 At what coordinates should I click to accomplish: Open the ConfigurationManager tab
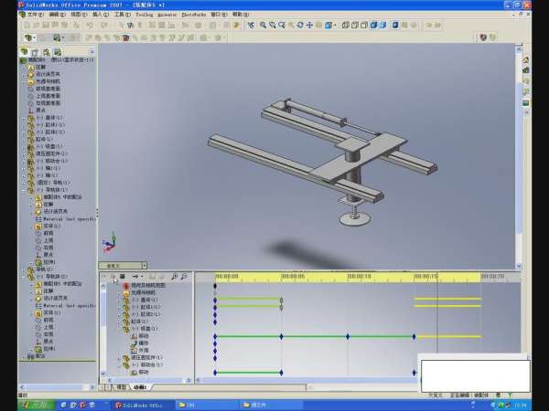click(47, 52)
